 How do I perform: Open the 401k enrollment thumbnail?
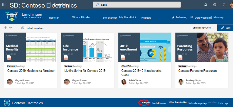tap(145, 47)
